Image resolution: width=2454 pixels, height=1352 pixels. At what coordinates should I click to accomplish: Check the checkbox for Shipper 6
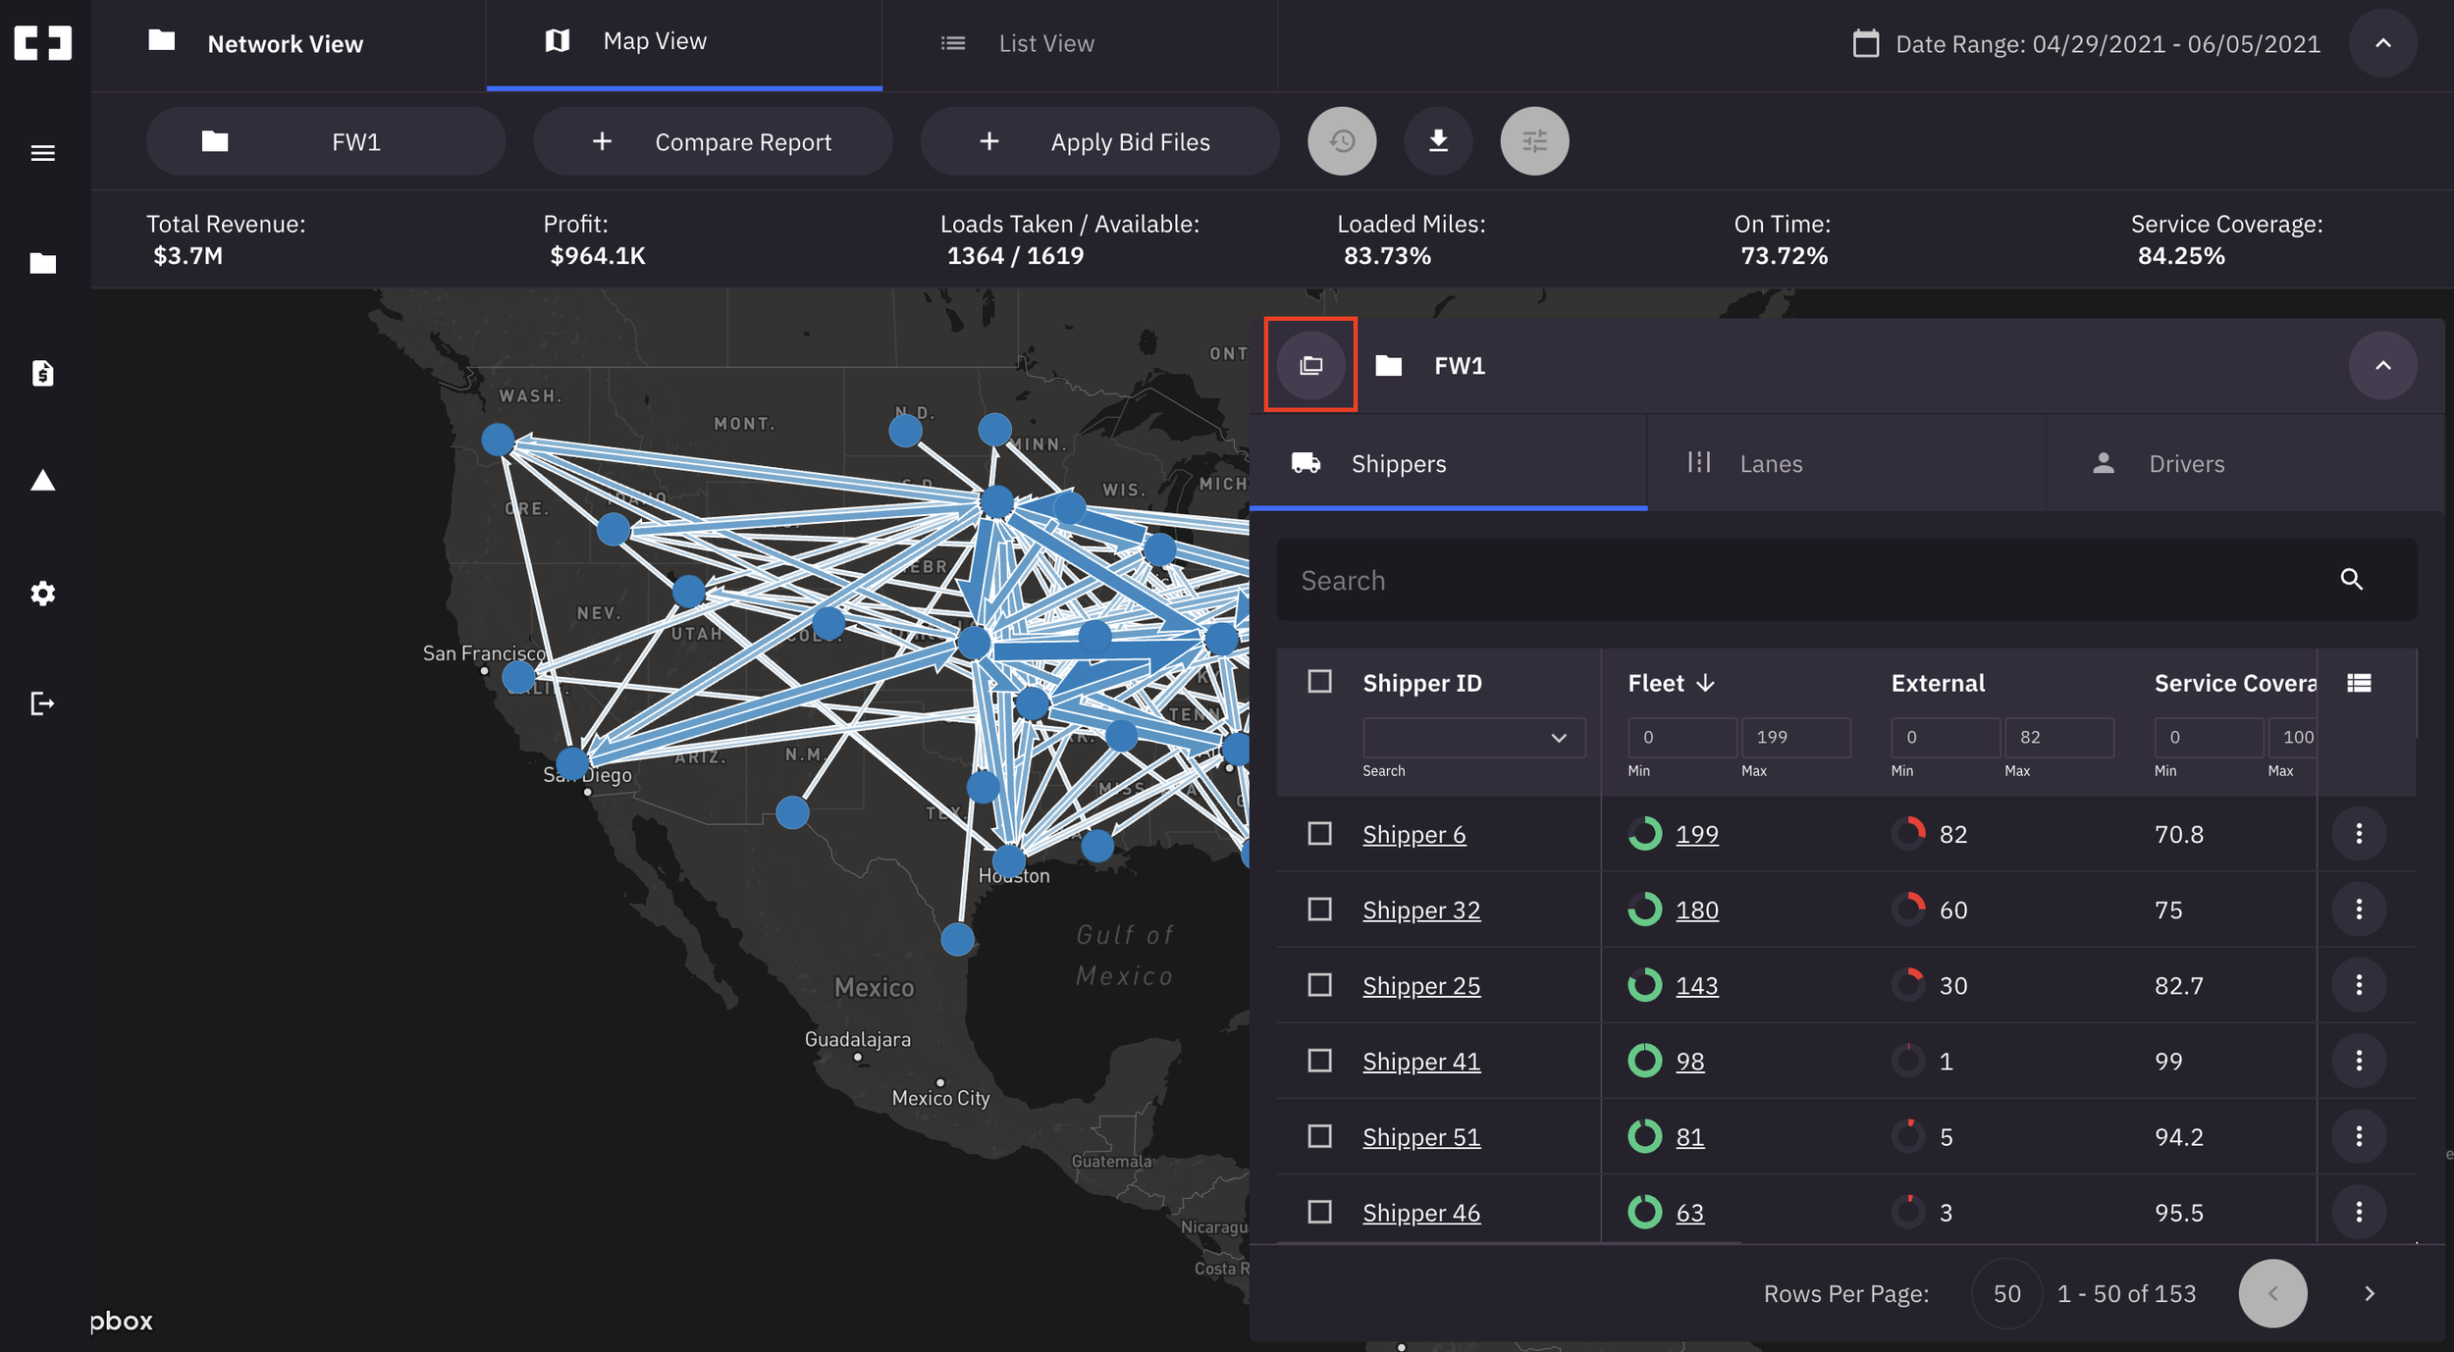tap(1318, 833)
